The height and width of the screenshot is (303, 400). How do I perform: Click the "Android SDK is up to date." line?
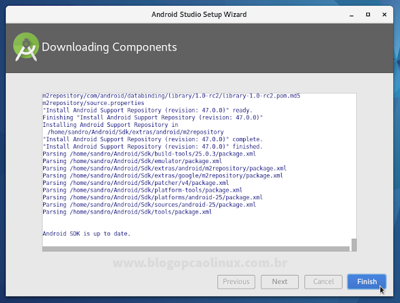86,234
